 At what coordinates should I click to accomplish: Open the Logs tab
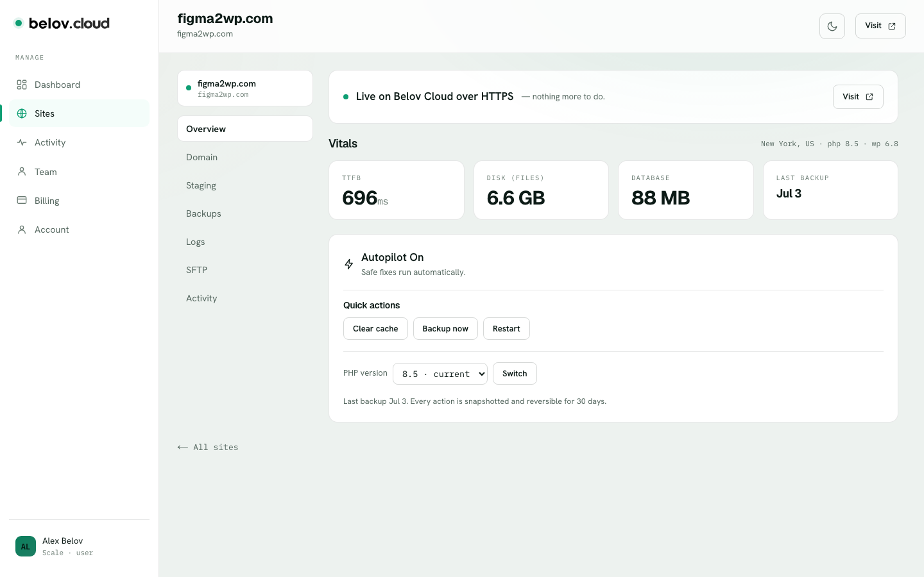245,242
